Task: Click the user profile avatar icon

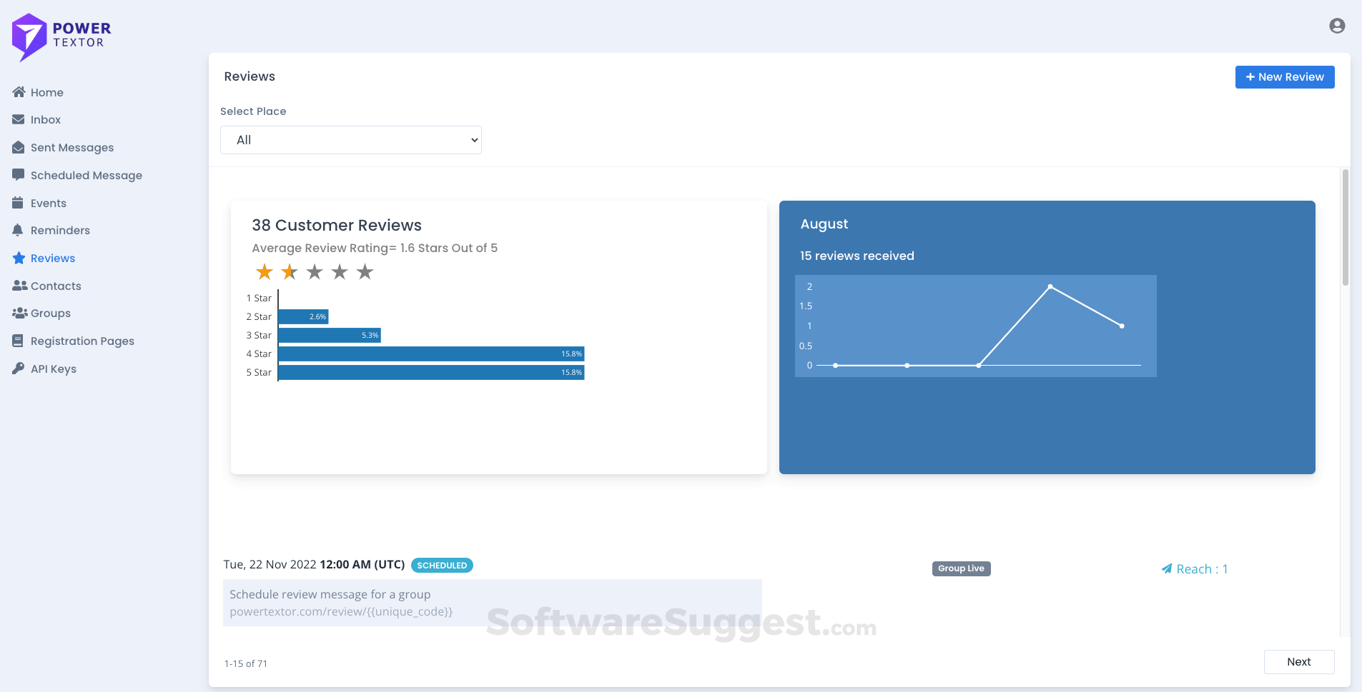Action: pyautogui.click(x=1336, y=25)
